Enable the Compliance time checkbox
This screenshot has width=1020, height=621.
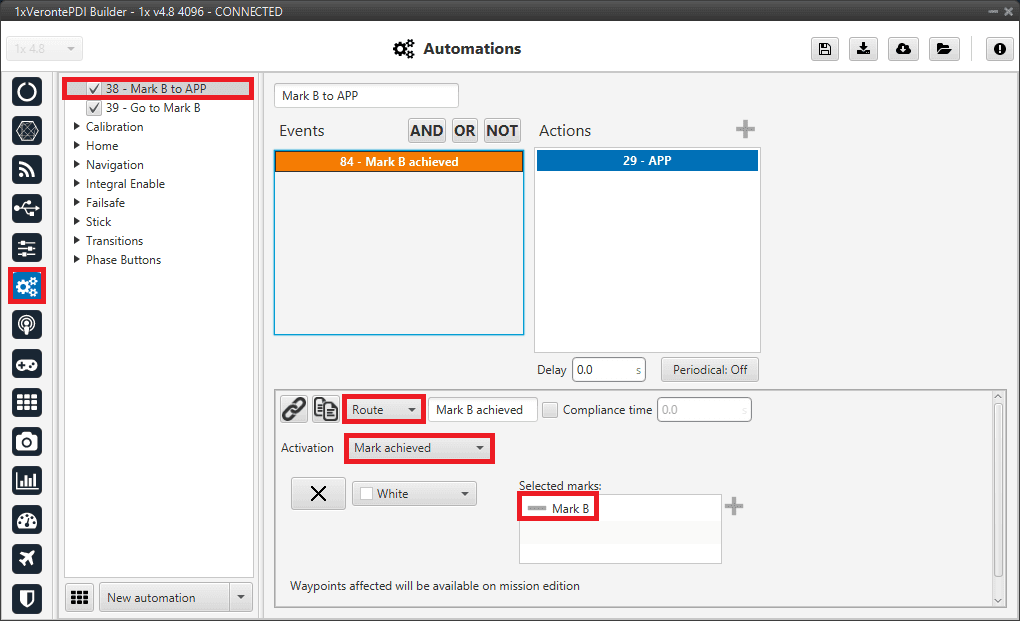(x=548, y=409)
